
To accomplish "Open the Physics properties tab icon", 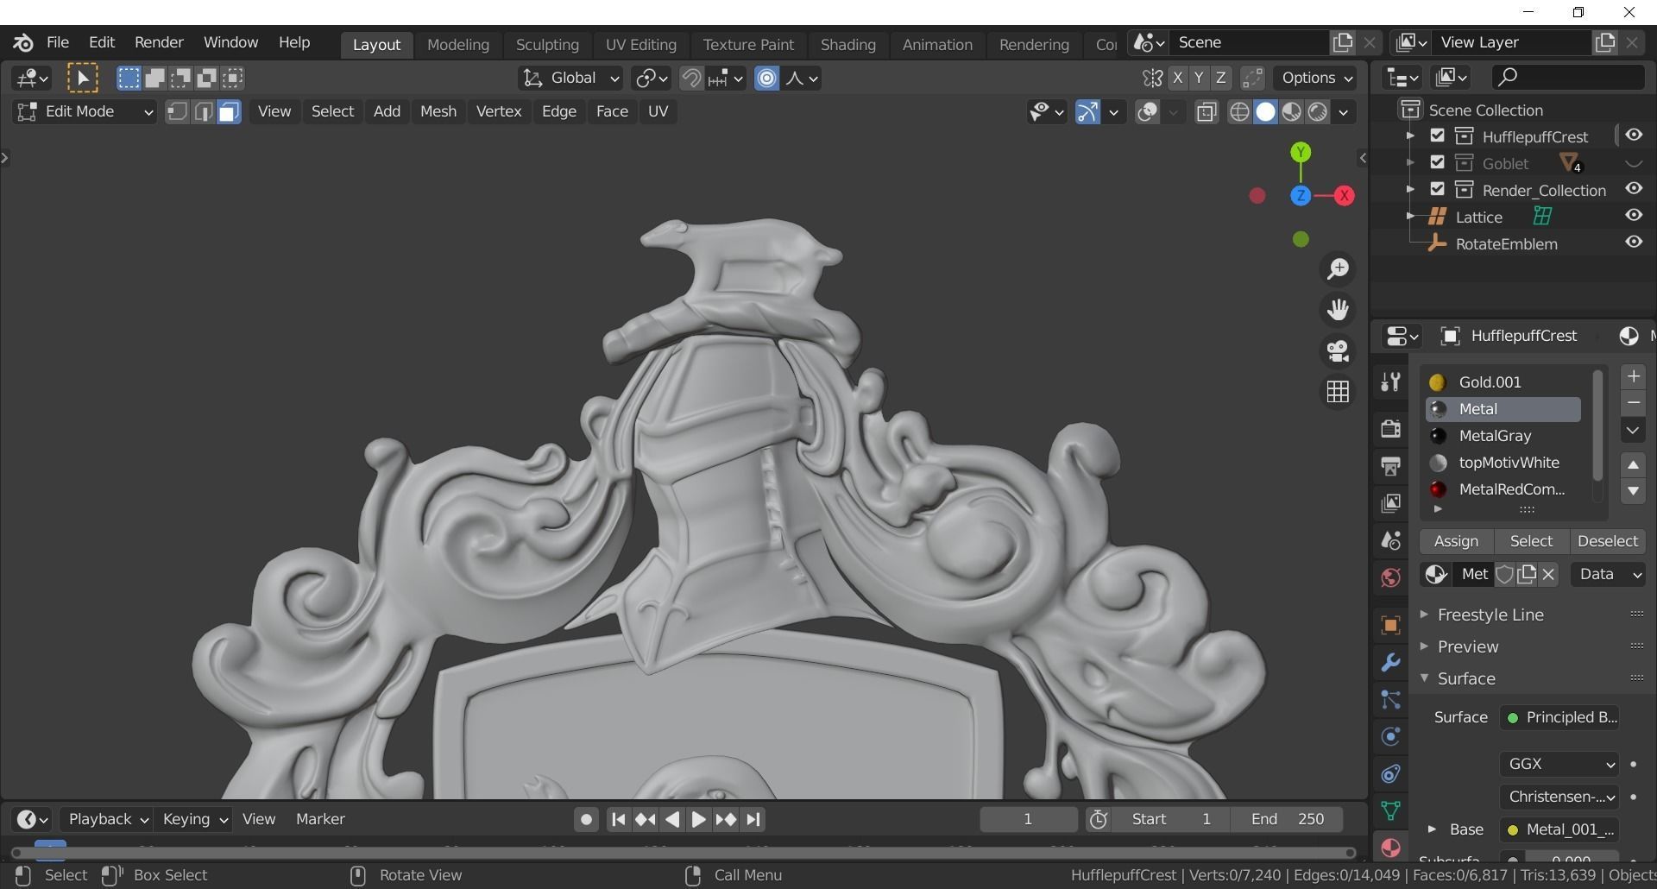I will point(1390,736).
